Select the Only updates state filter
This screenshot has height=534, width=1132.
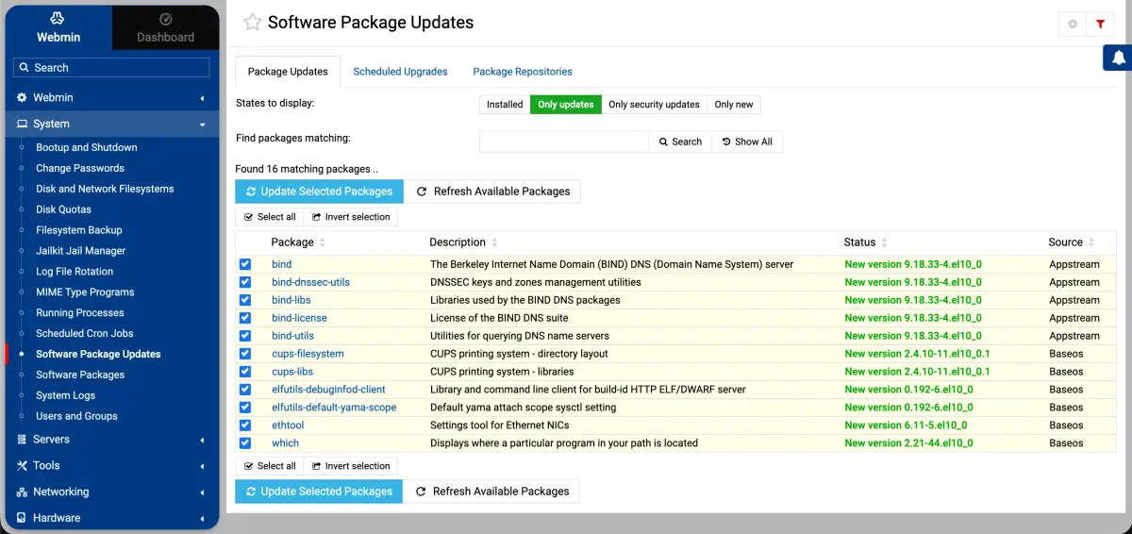(x=566, y=105)
